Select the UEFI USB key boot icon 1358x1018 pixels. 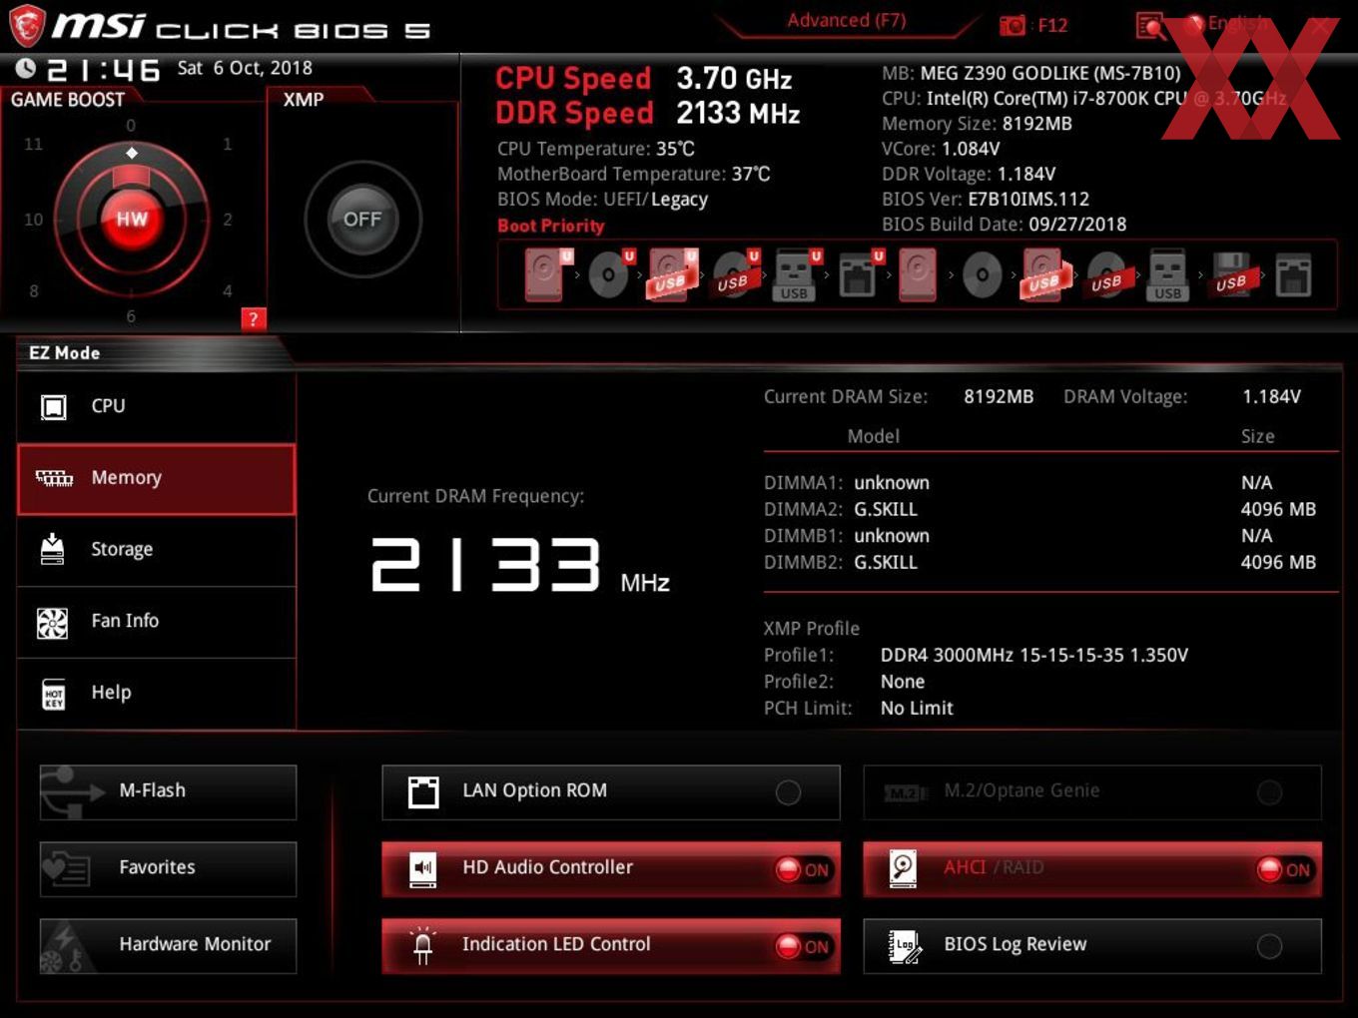796,274
